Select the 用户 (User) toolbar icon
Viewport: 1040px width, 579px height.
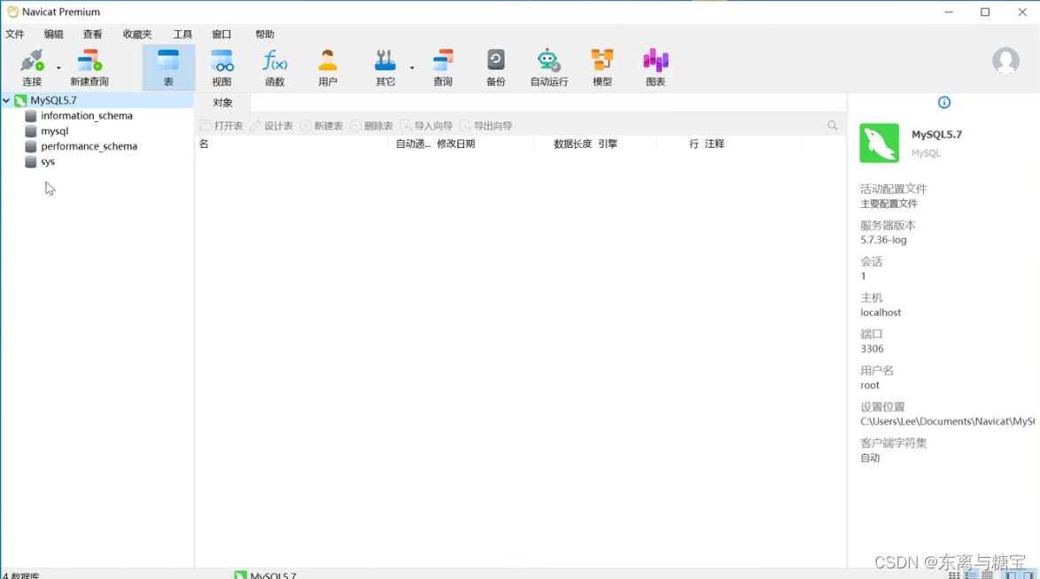[328, 61]
